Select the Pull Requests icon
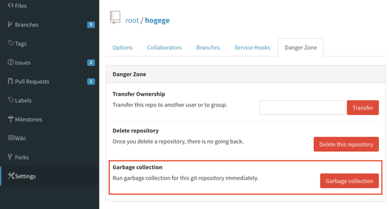Screen dimensions: 389x209 coord(10,81)
